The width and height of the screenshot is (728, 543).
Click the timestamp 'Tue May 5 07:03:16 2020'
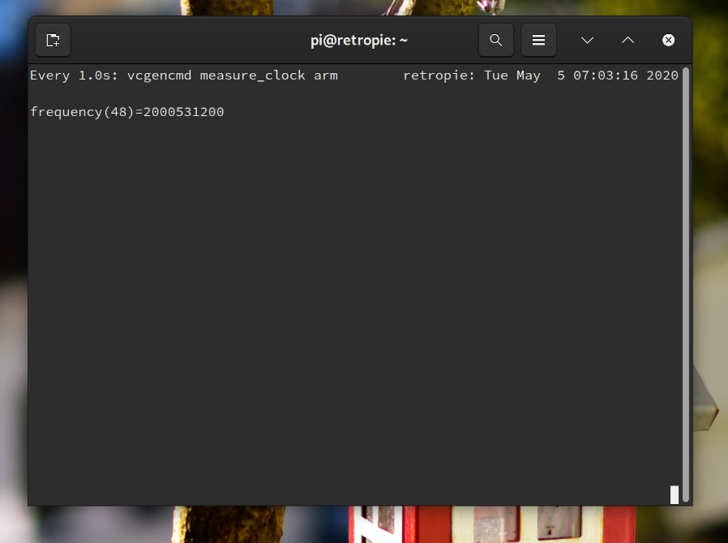click(x=581, y=75)
